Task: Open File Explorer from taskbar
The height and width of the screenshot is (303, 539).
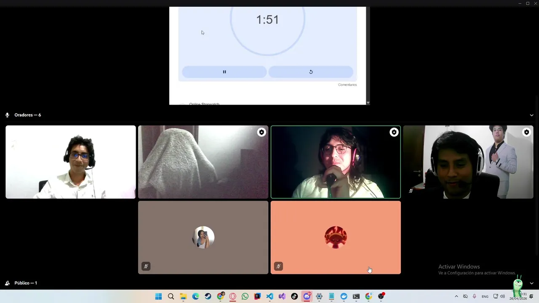Action: 183,296
